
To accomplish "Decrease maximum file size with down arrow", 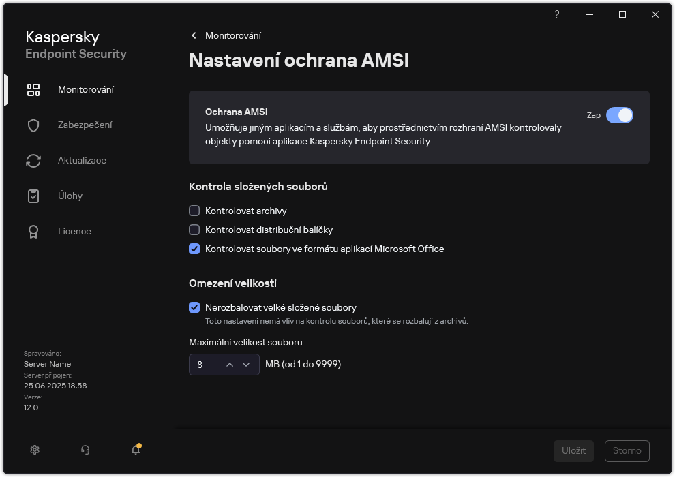I will coord(247,365).
